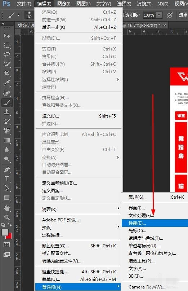Select the Dodge tool

pos(7,159)
